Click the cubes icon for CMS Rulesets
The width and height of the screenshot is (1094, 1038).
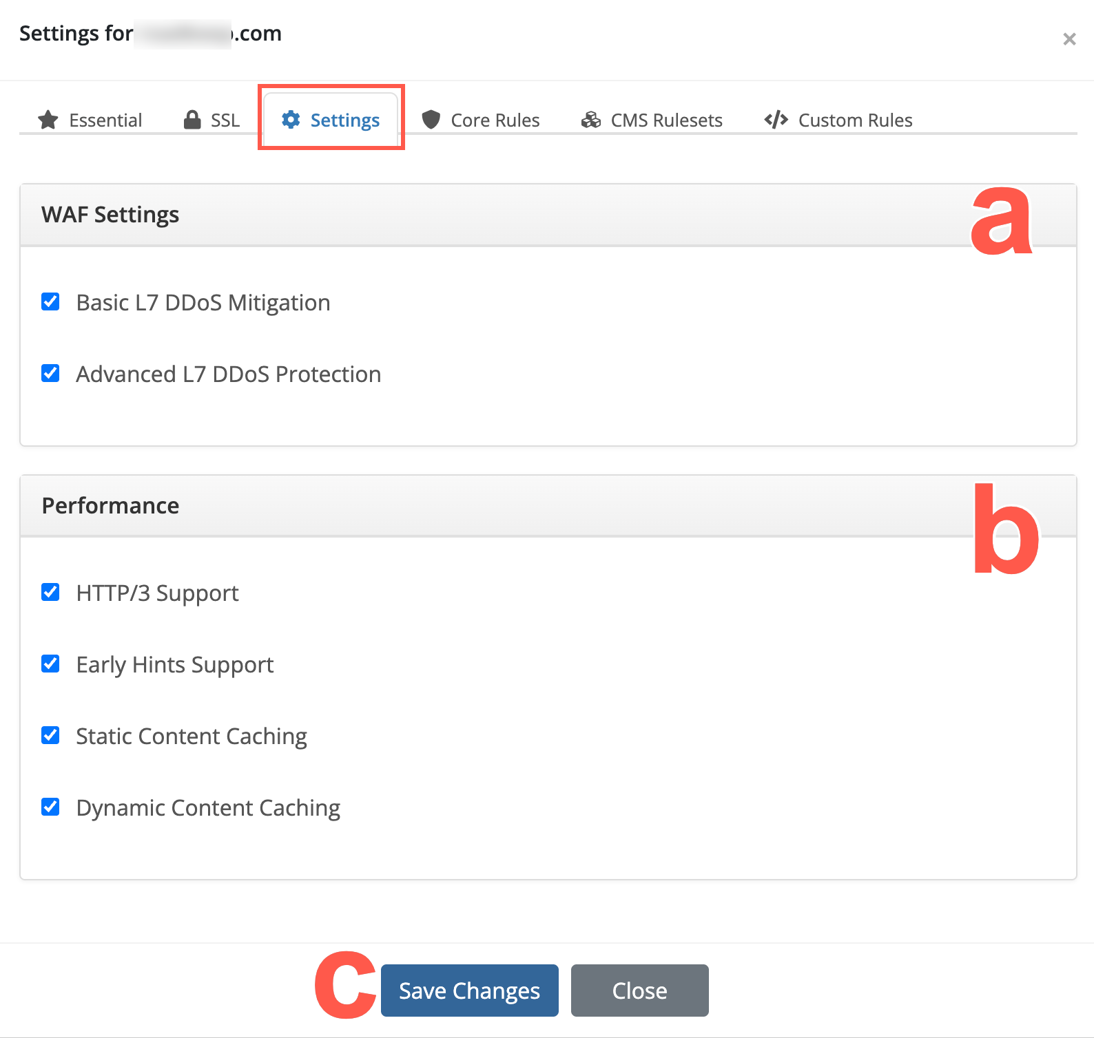591,120
